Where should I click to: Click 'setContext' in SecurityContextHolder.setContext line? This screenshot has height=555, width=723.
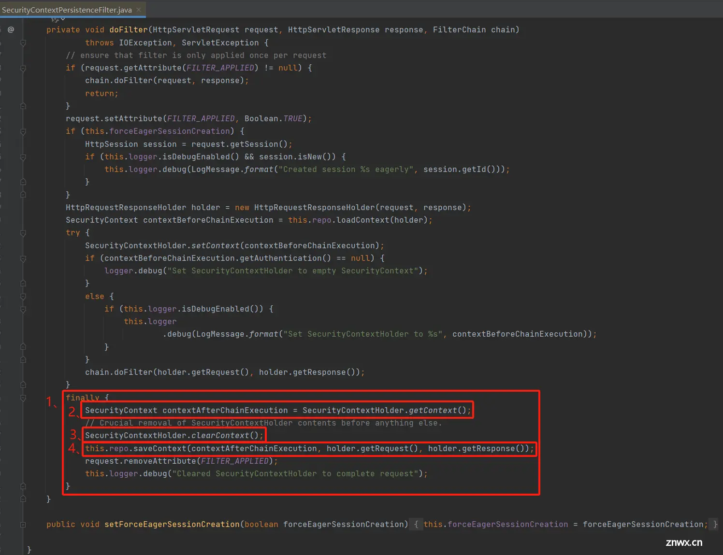tap(215, 246)
